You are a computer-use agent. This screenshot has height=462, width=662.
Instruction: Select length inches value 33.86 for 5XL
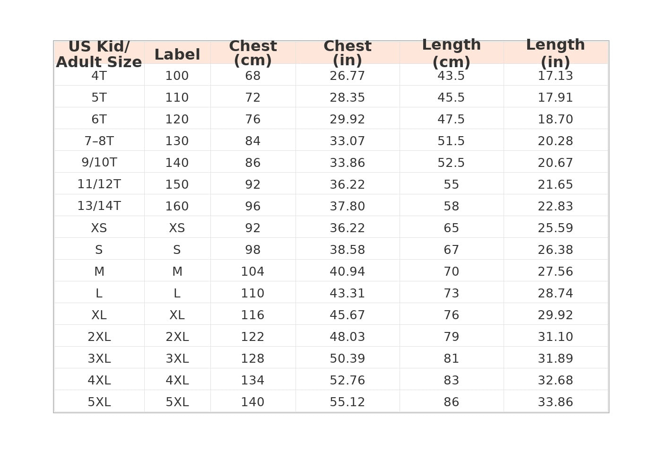click(x=556, y=401)
